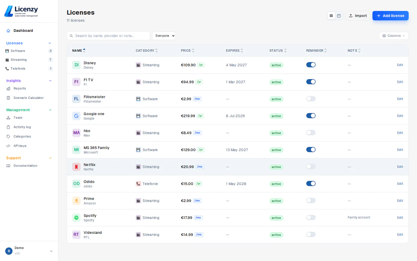Click the 8 Jul 2026 expiry date
This screenshot has width=417, height=261.
[x=235, y=116]
